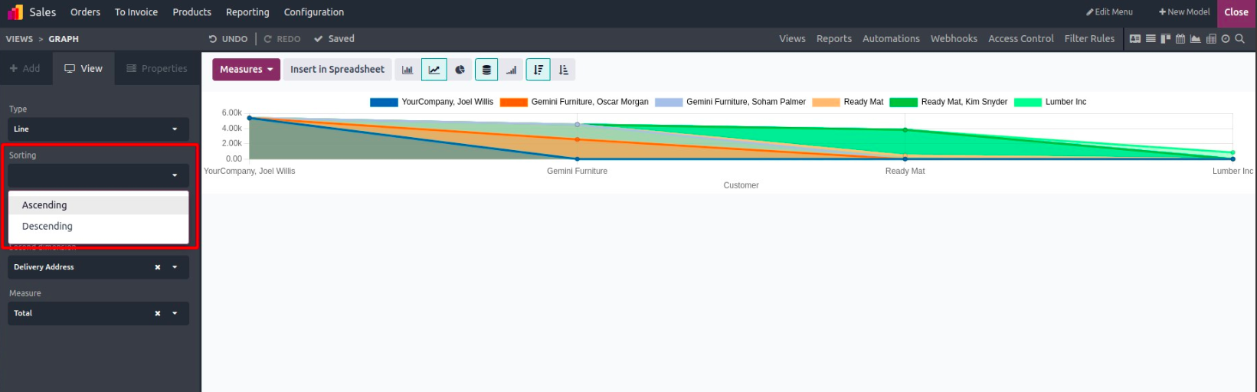1257x392 pixels.
Task: Open the pivot table view icon
Action: tap(1211, 39)
